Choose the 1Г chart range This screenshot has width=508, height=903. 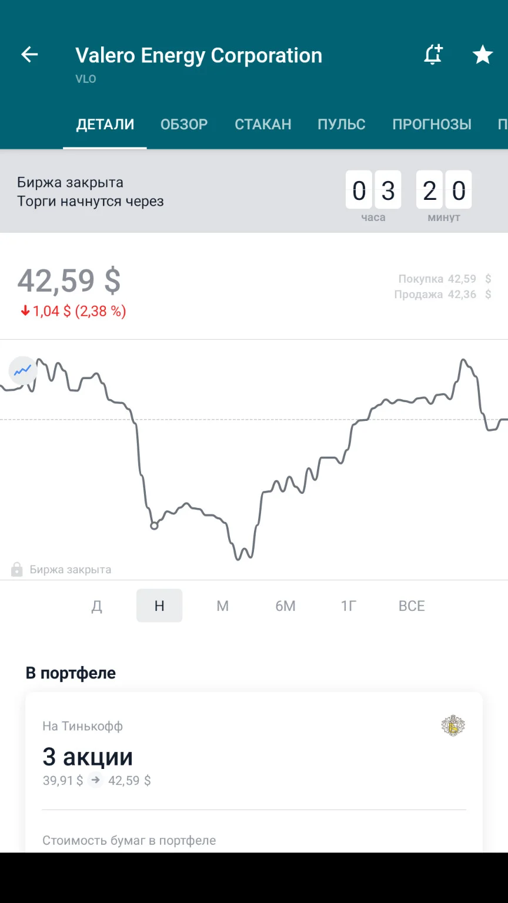click(349, 606)
